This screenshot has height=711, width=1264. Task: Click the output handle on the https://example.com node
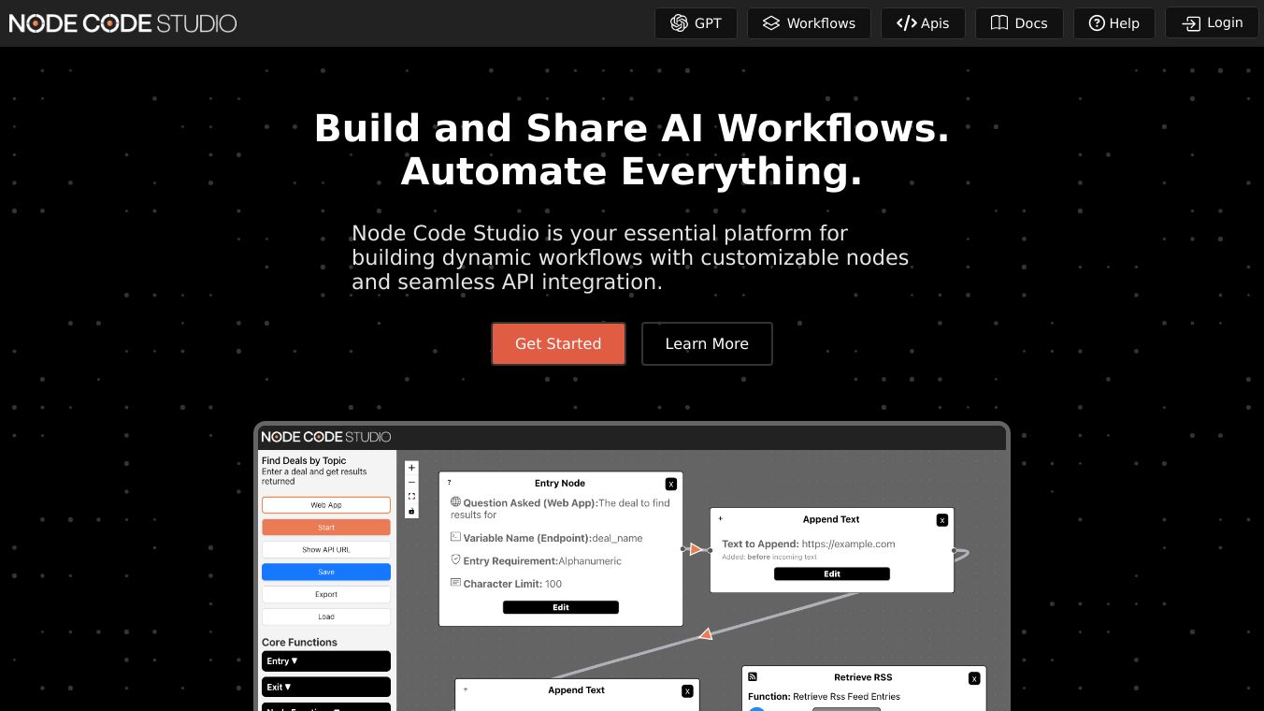click(x=955, y=550)
